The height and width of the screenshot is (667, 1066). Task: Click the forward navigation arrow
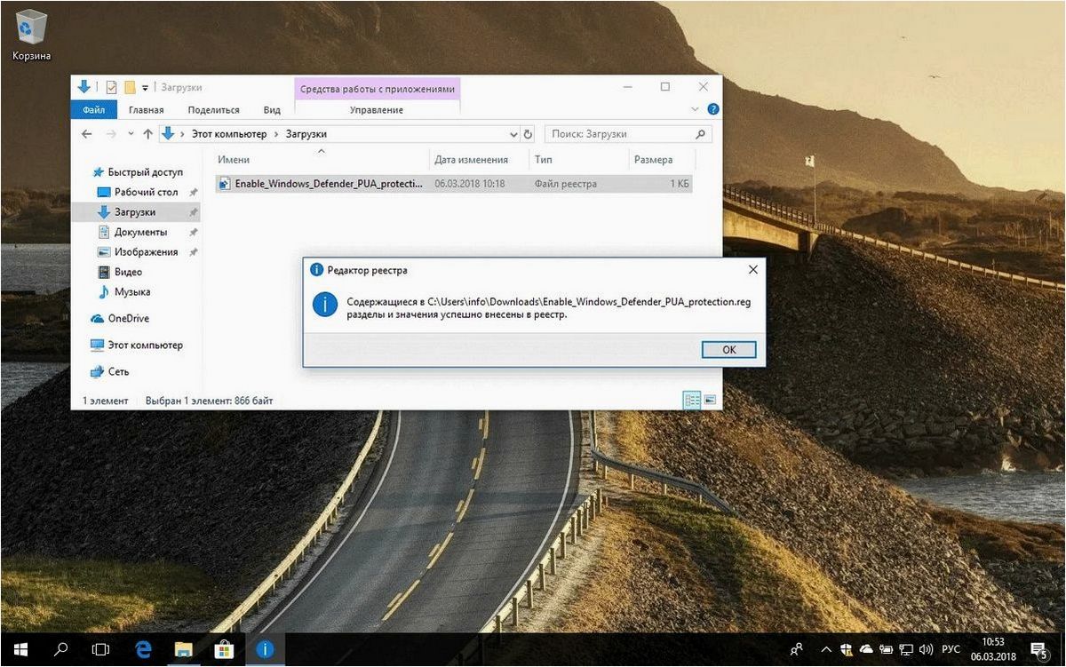111,134
